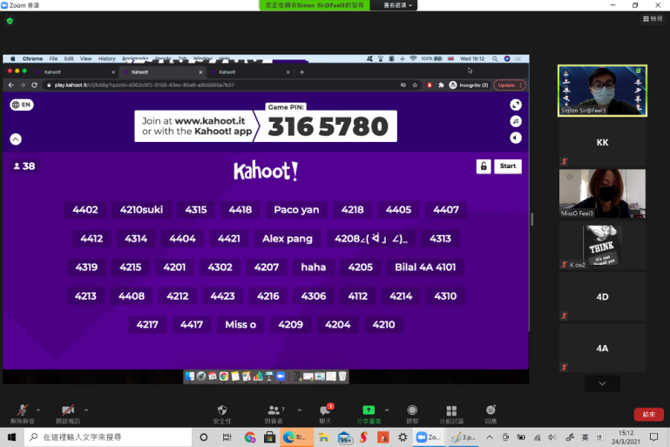The height and width of the screenshot is (447, 670).
Task: Toggle Kahoot lobby music icon
Action: tap(515, 121)
